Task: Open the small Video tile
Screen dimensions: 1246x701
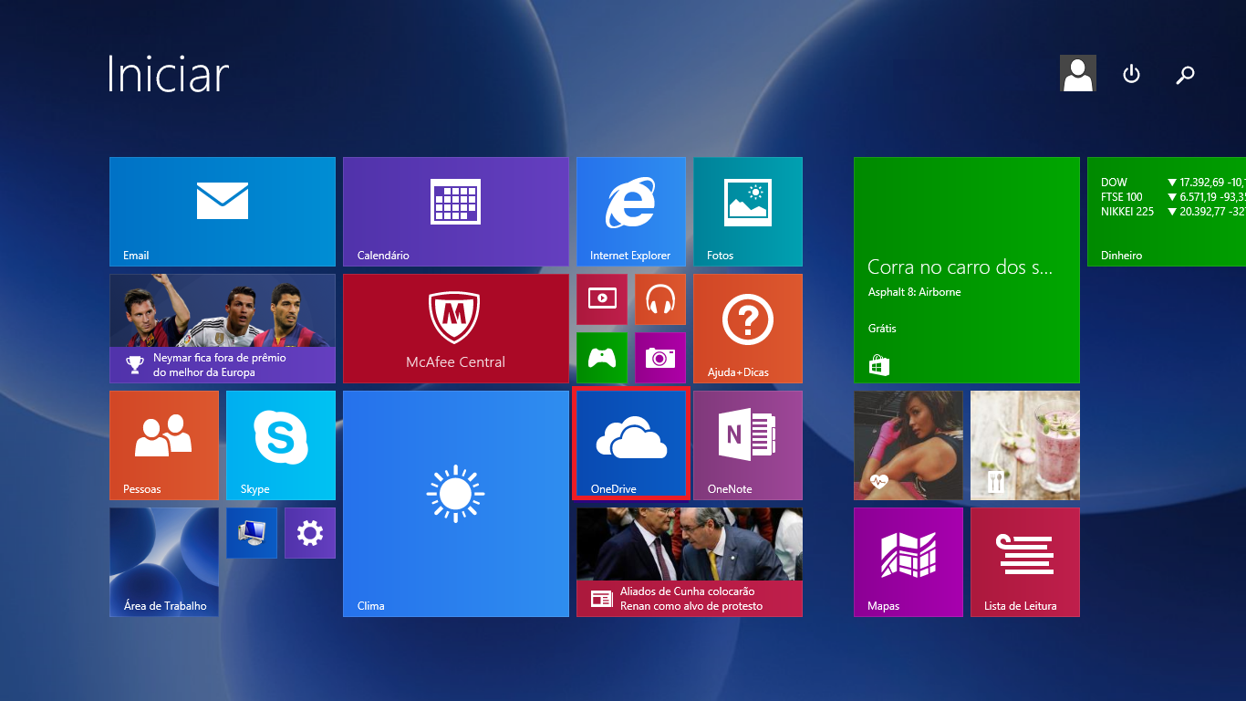Action: point(602,298)
